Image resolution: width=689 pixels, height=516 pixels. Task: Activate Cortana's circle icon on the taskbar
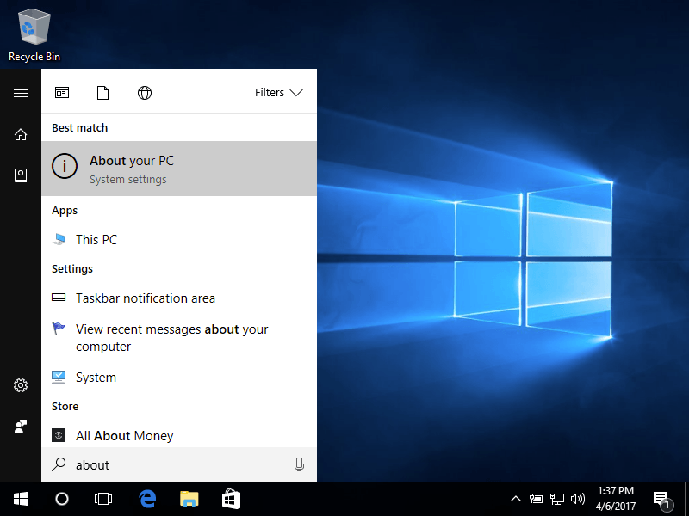tap(61, 498)
